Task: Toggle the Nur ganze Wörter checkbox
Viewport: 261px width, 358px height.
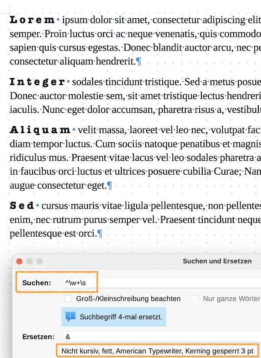Action: coord(195,299)
